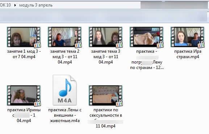Click the занятие 1 мод 3 file name label
Screen dimensions: 209x134
point(24,54)
